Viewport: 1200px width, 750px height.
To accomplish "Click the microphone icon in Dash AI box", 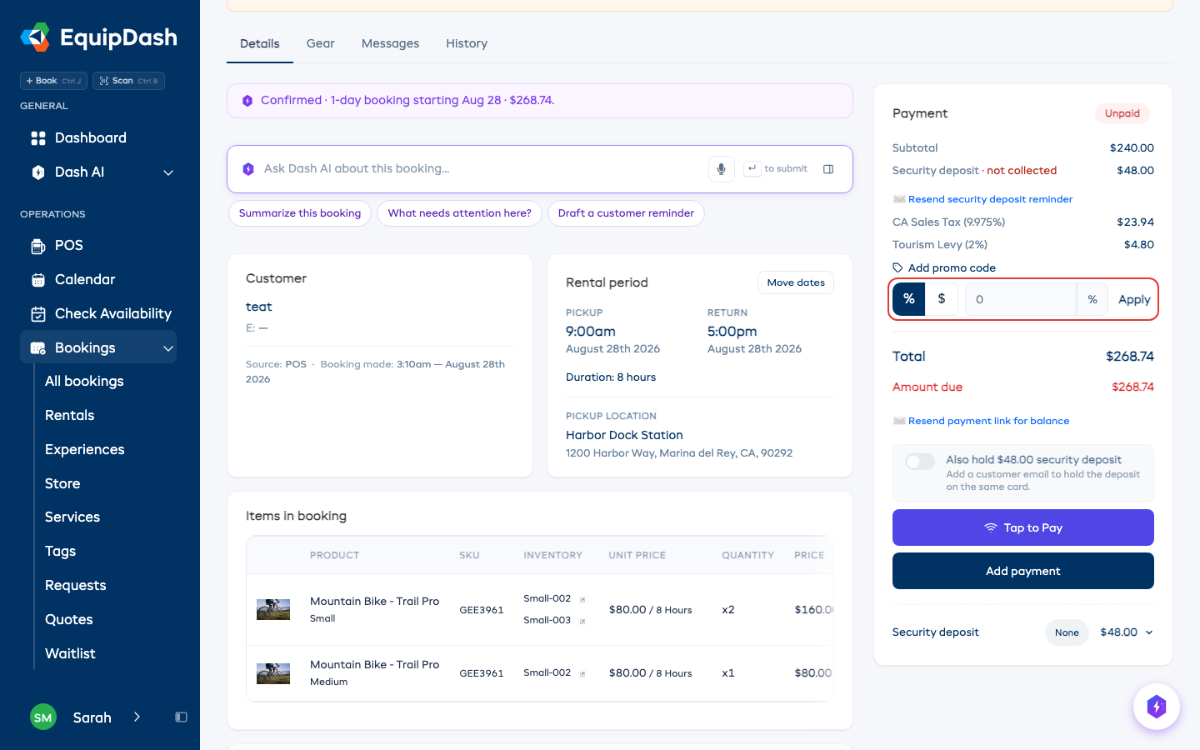I will (722, 169).
